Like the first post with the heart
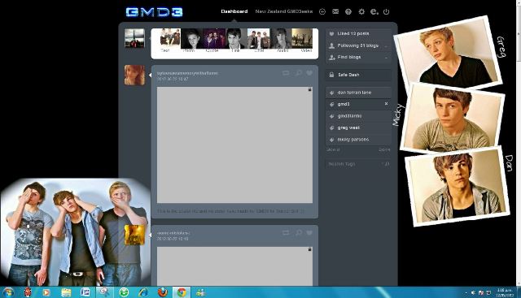The width and height of the screenshot is (521, 298). (x=309, y=73)
